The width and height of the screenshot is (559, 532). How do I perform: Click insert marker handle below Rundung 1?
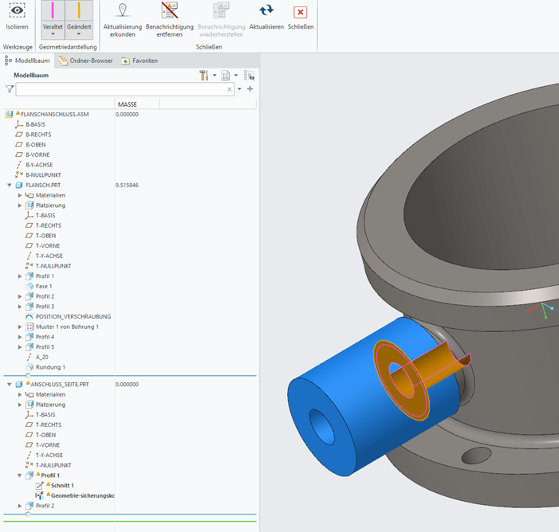(x=28, y=375)
